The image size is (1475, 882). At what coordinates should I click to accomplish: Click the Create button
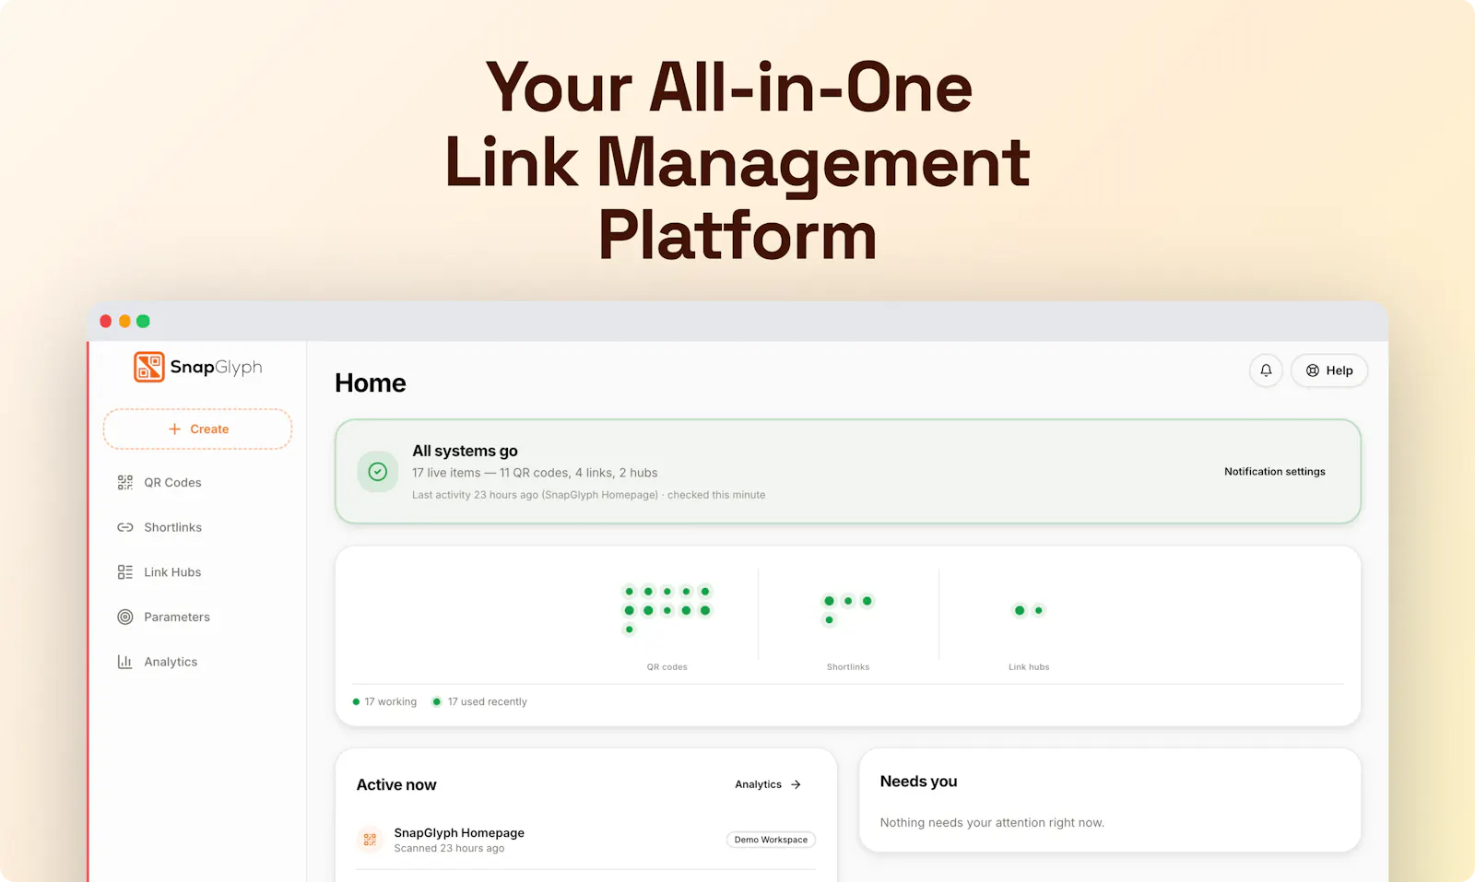click(197, 429)
